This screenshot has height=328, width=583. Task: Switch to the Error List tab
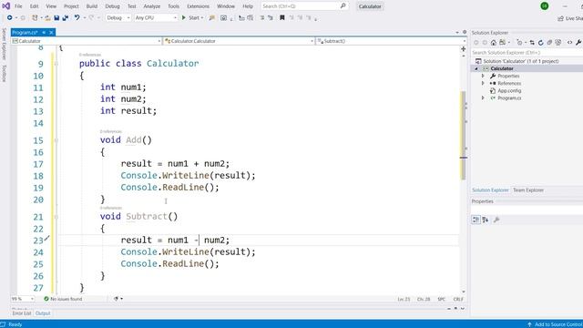22,313
